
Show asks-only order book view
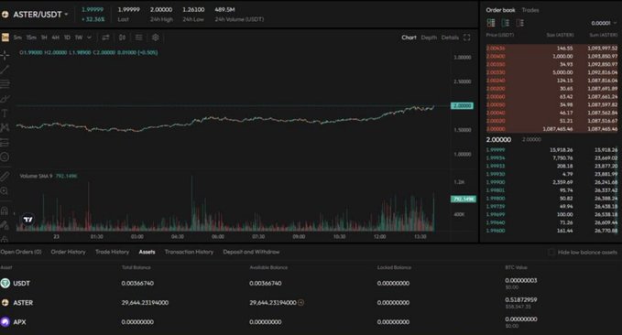pos(520,23)
